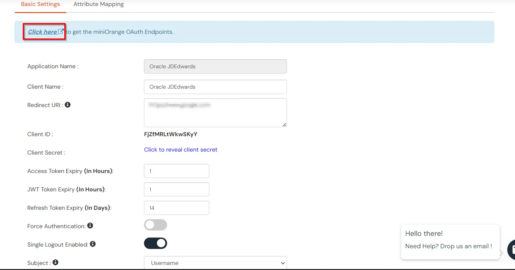This screenshot has width=515, height=270.
Task: Disable the Single Logout Enabled toggle
Action: (x=155, y=243)
